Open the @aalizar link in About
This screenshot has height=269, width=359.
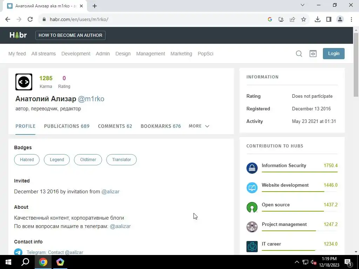coord(120,226)
